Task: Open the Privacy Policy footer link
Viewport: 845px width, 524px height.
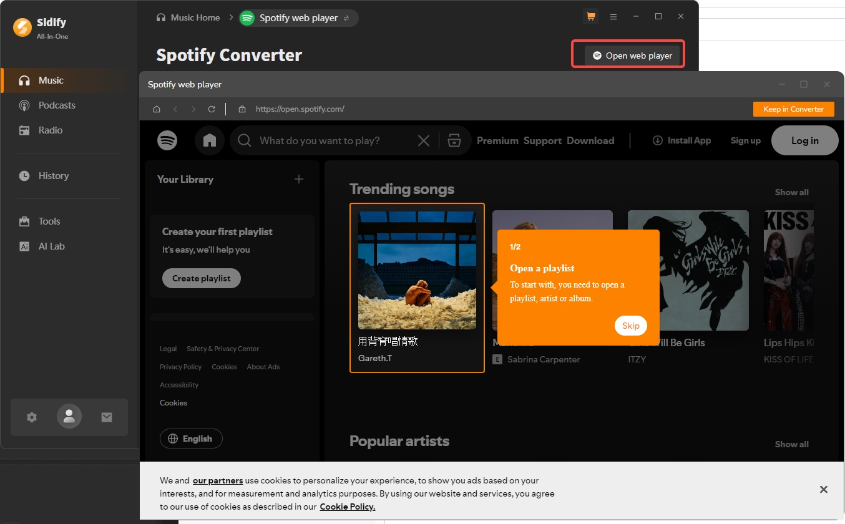Action: (181, 367)
